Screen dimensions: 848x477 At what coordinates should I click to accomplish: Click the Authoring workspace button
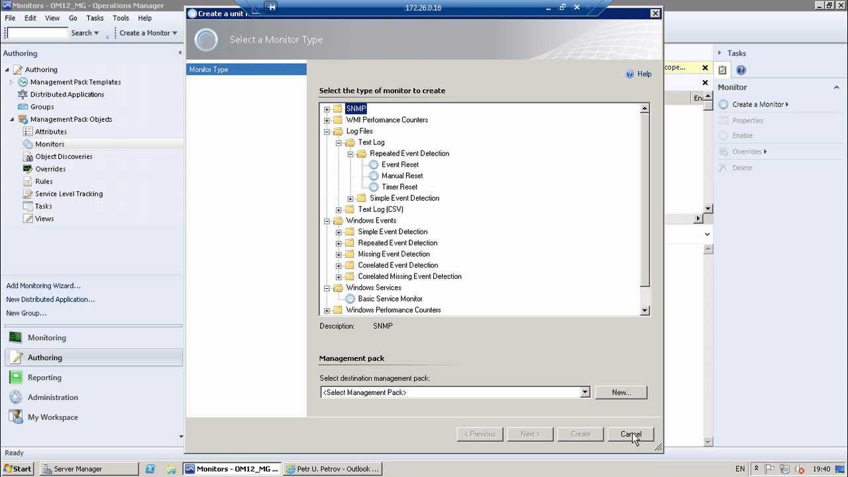[x=93, y=358]
